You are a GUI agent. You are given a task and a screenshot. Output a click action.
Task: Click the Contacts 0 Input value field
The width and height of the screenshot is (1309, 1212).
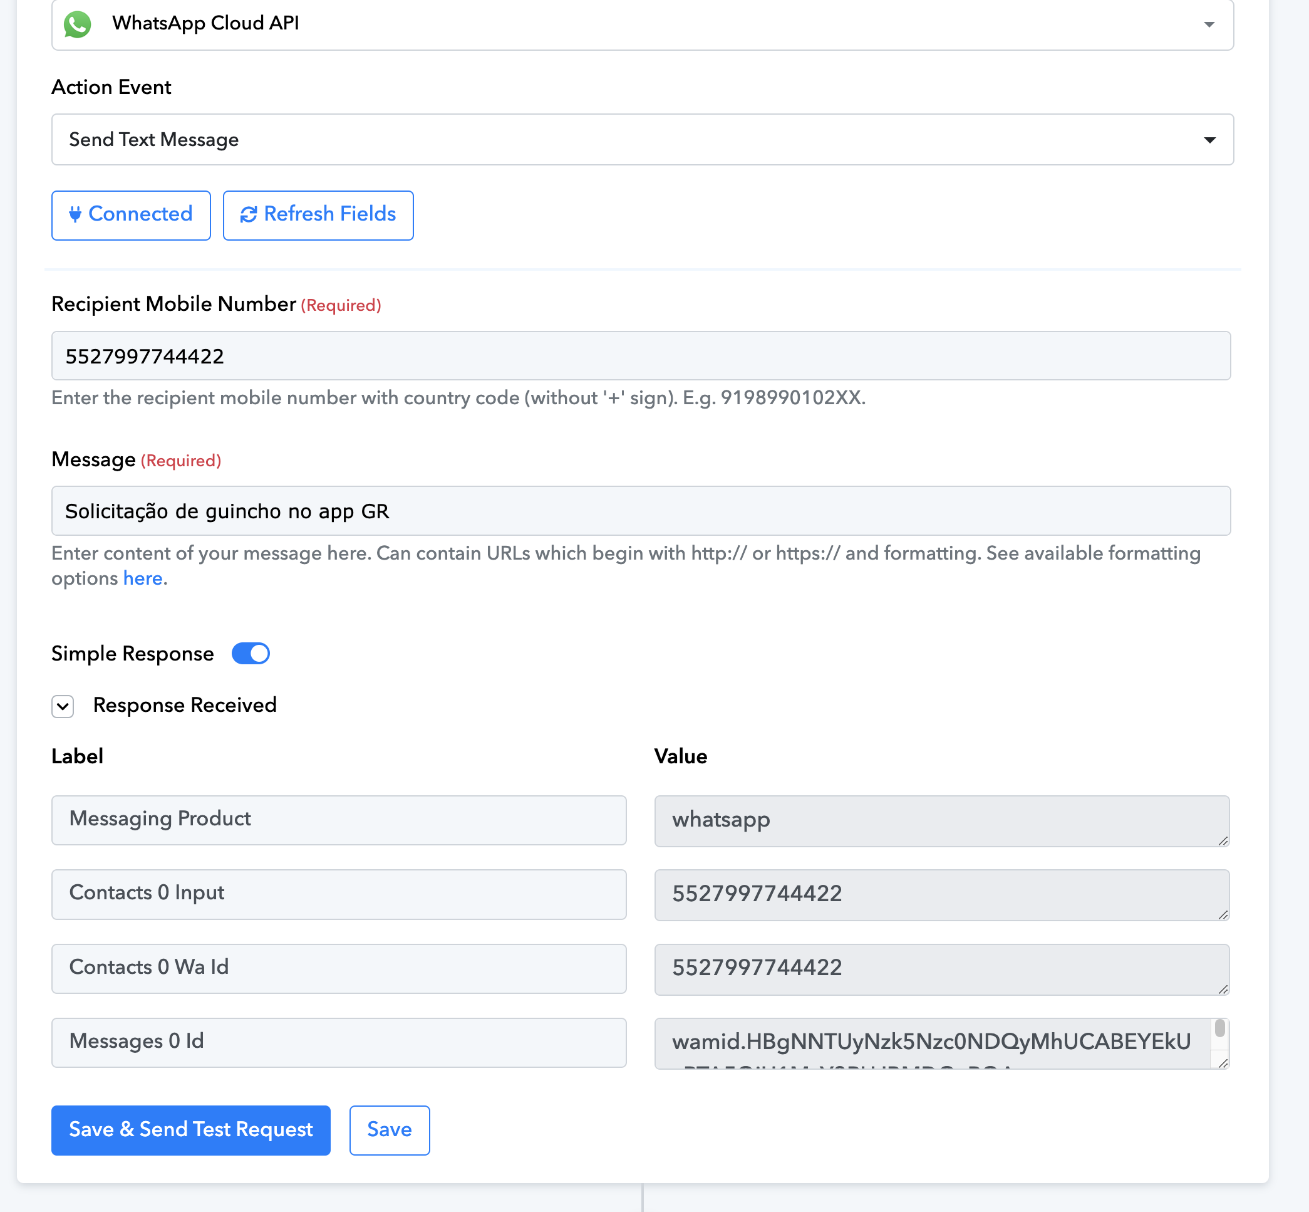[x=942, y=896]
